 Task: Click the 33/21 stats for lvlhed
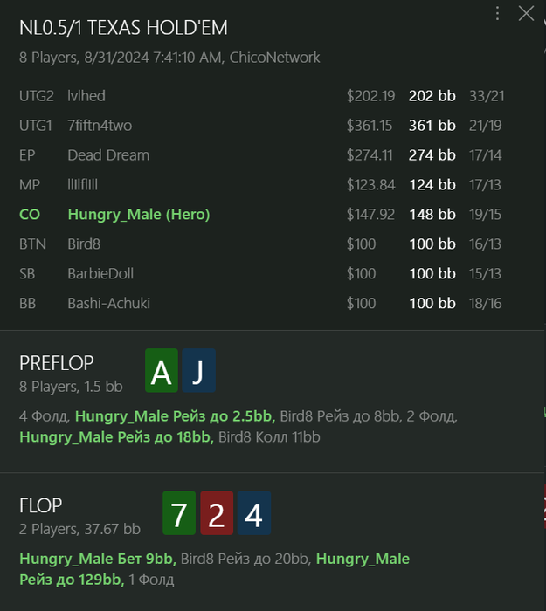point(487,96)
